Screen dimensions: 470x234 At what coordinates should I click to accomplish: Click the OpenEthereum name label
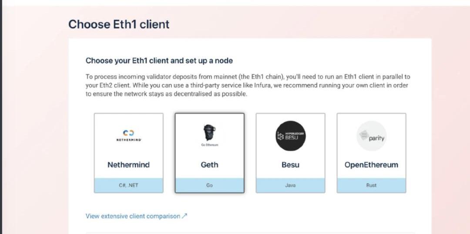(371, 165)
